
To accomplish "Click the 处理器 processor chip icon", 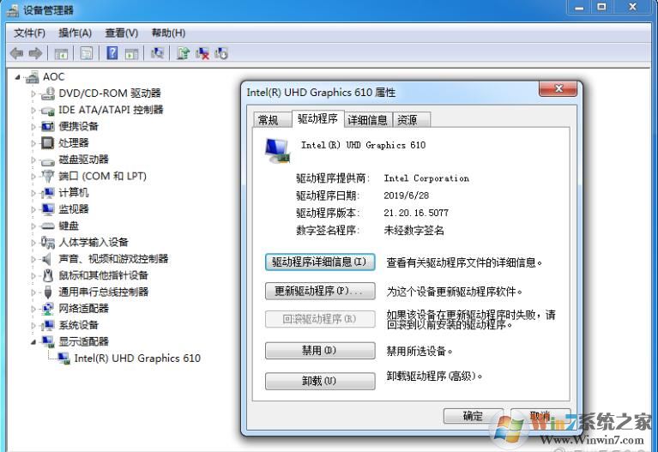I will point(47,142).
